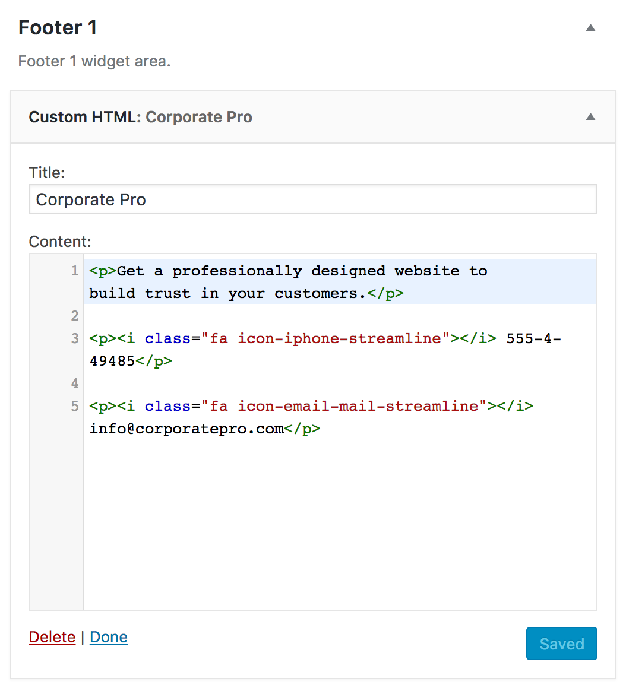Click line number 3 in the editor gutter
The image size is (626, 691).
click(74, 338)
